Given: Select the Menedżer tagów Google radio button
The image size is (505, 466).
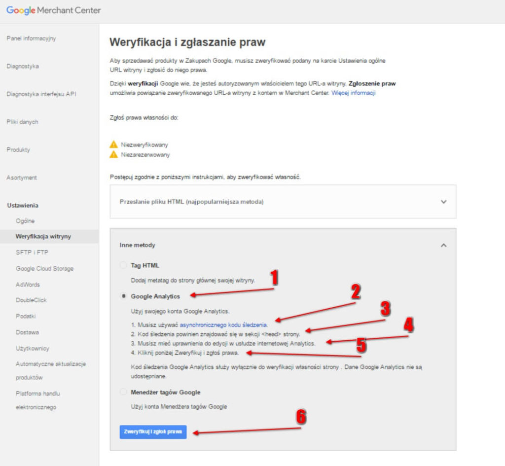Looking at the screenshot, I should point(123,392).
